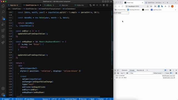This screenshot has height=100, width=178.
Task: Click Live Share in the status bar
Action: (x=29, y=99)
